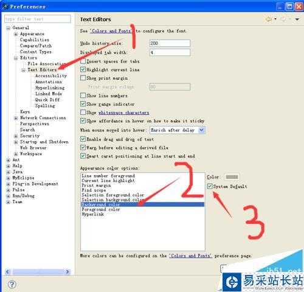Toggle Show affordance in hover checkbox
Viewport: 304px width, 292px height.
click(83, 120)
